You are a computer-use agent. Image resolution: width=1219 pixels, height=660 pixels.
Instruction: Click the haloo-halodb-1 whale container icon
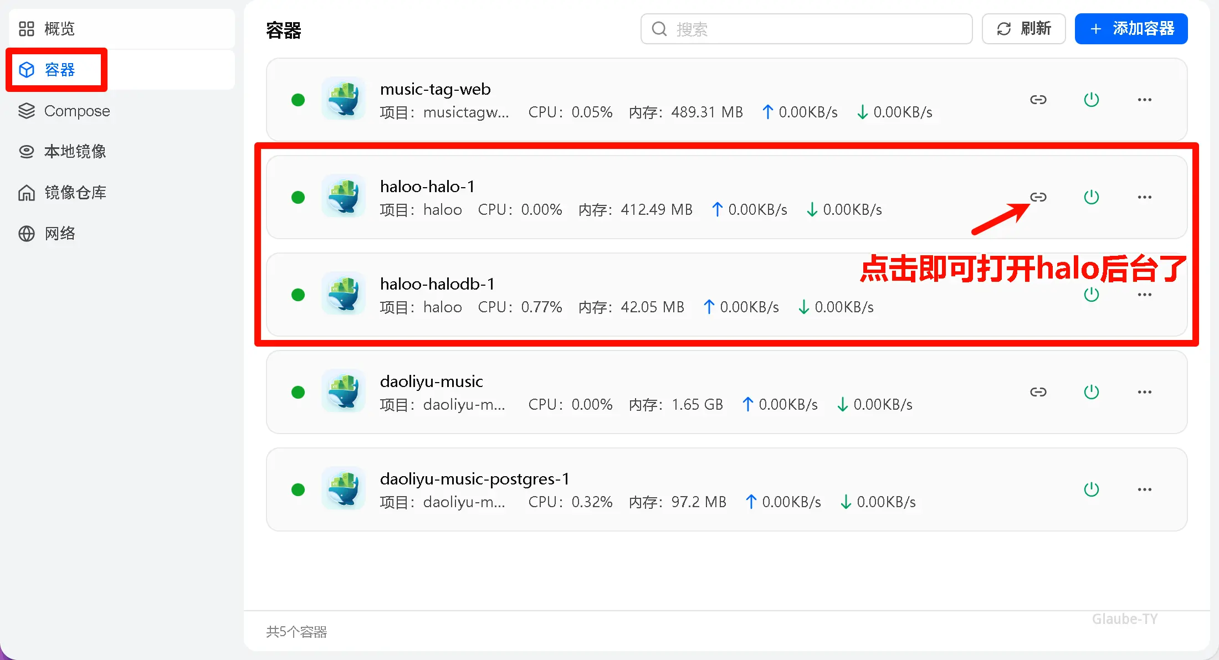coord(344,294)
